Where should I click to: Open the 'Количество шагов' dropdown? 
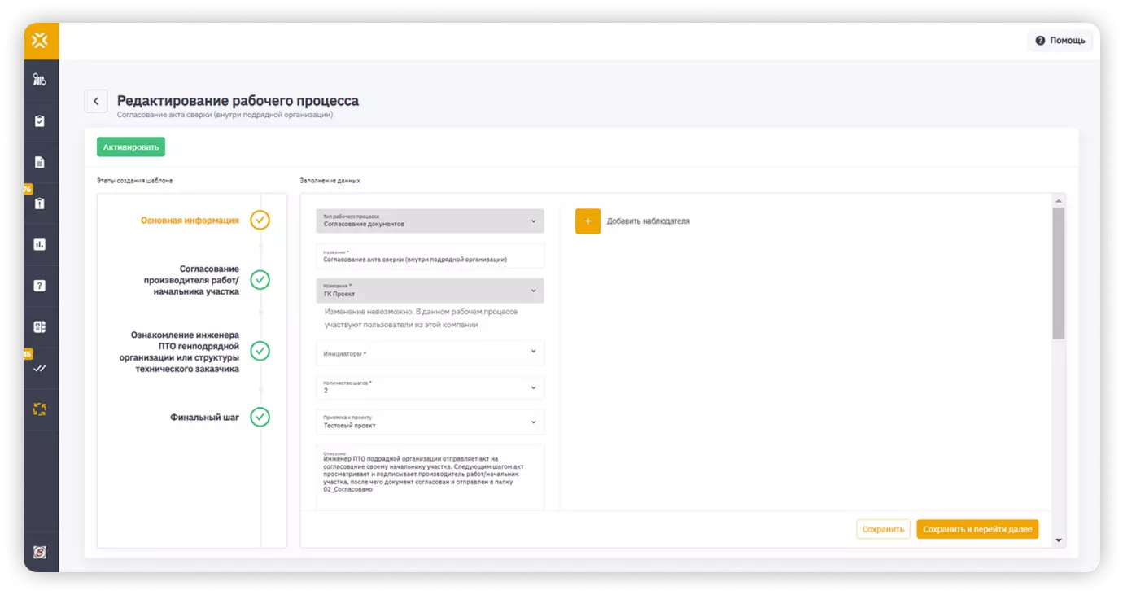(x=430, y=387)
